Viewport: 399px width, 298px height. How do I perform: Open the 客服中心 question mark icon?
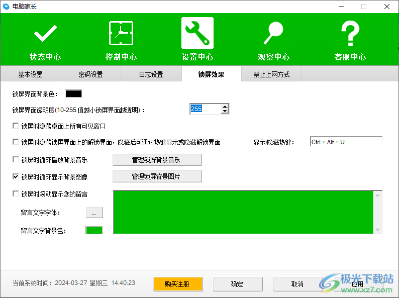coord(350,33)
